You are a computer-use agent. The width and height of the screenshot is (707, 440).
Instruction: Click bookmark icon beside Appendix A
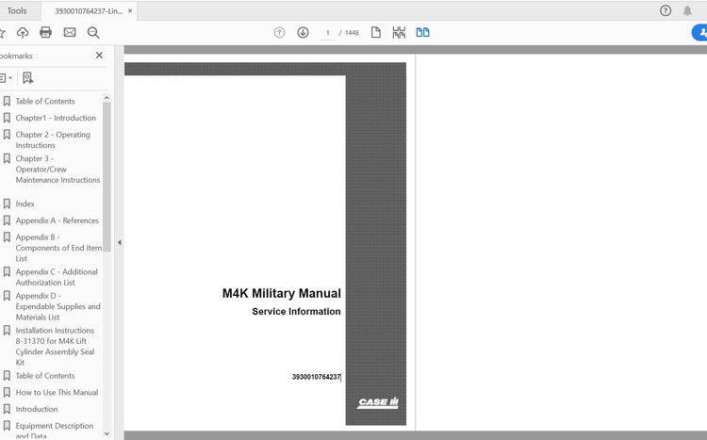pyautogui.click(x=7, y=220)
